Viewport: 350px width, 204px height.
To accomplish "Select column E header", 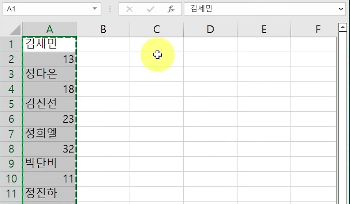I will coord(264,29).
